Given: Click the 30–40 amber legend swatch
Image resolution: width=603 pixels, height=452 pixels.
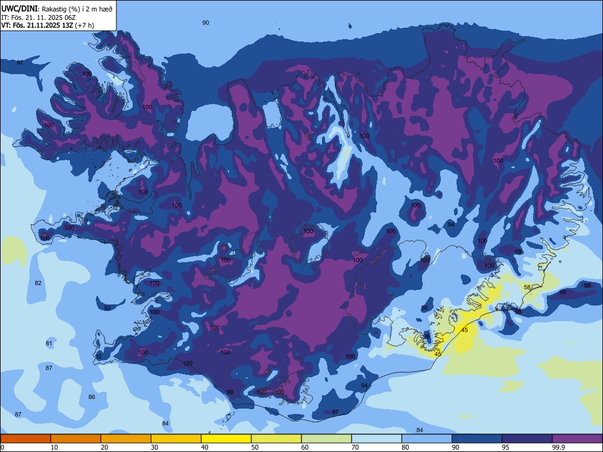Looking at the screenshot, I should [x=176, y=439].
